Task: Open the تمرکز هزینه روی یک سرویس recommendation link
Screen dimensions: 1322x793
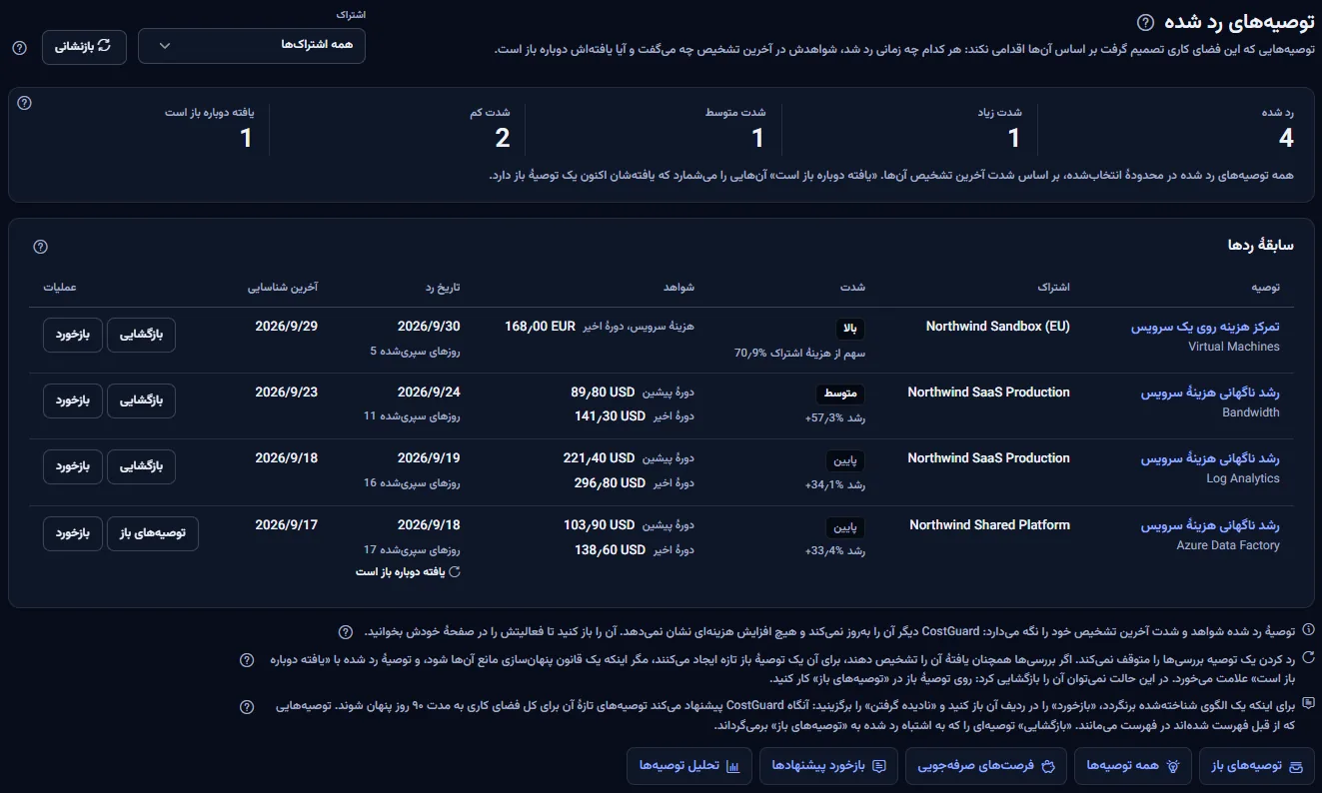Action: 1205,327
